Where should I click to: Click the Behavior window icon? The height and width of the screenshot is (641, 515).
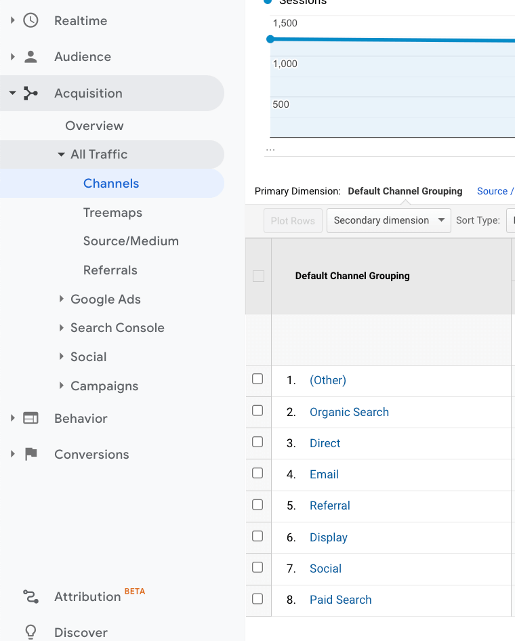[x=30, y=418]
